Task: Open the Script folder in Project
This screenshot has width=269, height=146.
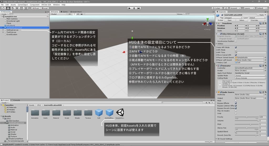Action: pyautogui.click(x=67, y=114)
